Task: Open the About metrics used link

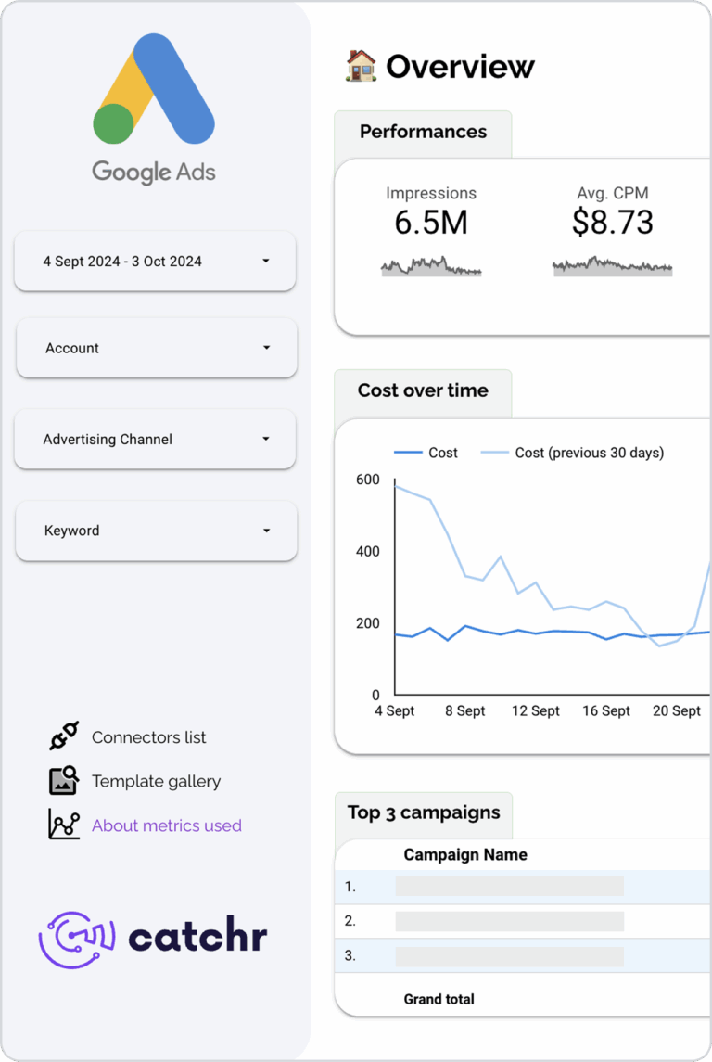Action: 166,825
